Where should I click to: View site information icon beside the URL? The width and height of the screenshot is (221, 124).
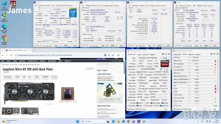click(16, 55)
